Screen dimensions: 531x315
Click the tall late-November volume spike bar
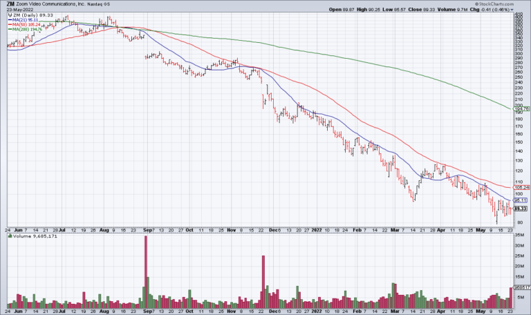pyautogui.click(x=263, y=282)
